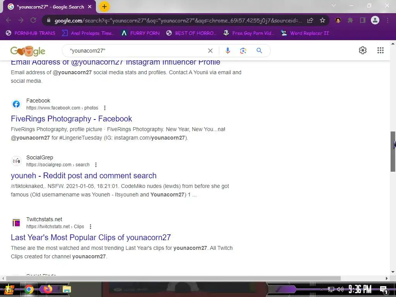The width and height of the screenshot is (396, 297).
Task: Open Chrome three-dot menu
Action: pyautogui.click(x=387, y=20)
